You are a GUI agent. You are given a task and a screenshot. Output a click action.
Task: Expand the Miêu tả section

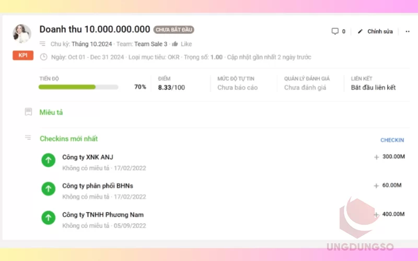pos(51,112)
